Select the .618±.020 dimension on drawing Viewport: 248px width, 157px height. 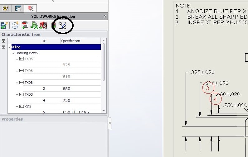216,83
